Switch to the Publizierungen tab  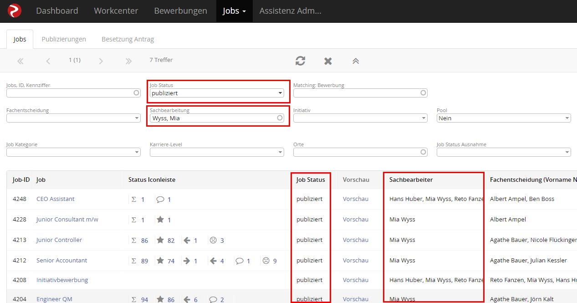(64, 39)
